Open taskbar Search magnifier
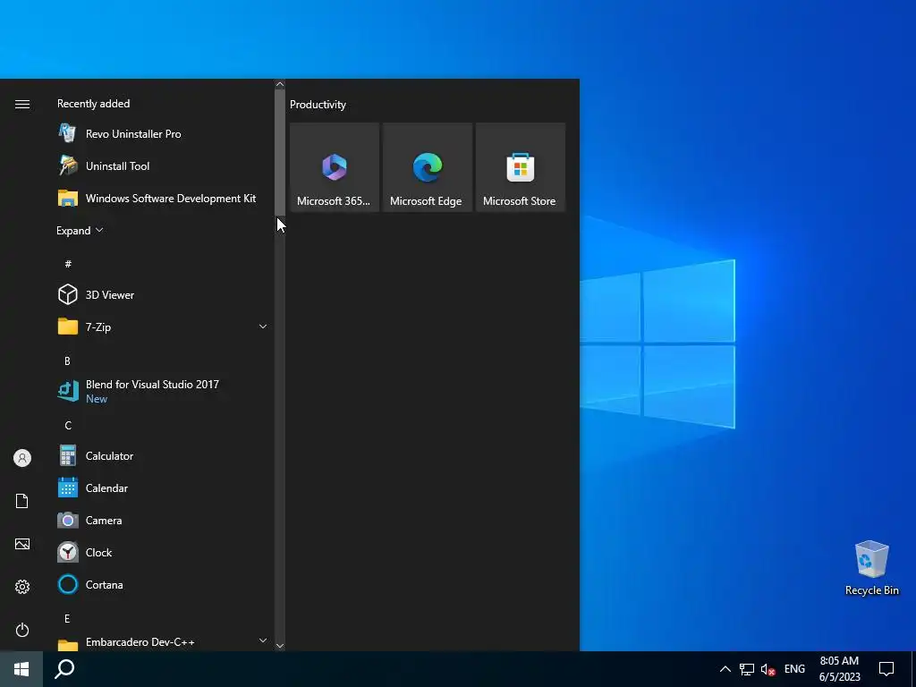The height and width of the screenshot is (687, 916). (x=64, y=669)
